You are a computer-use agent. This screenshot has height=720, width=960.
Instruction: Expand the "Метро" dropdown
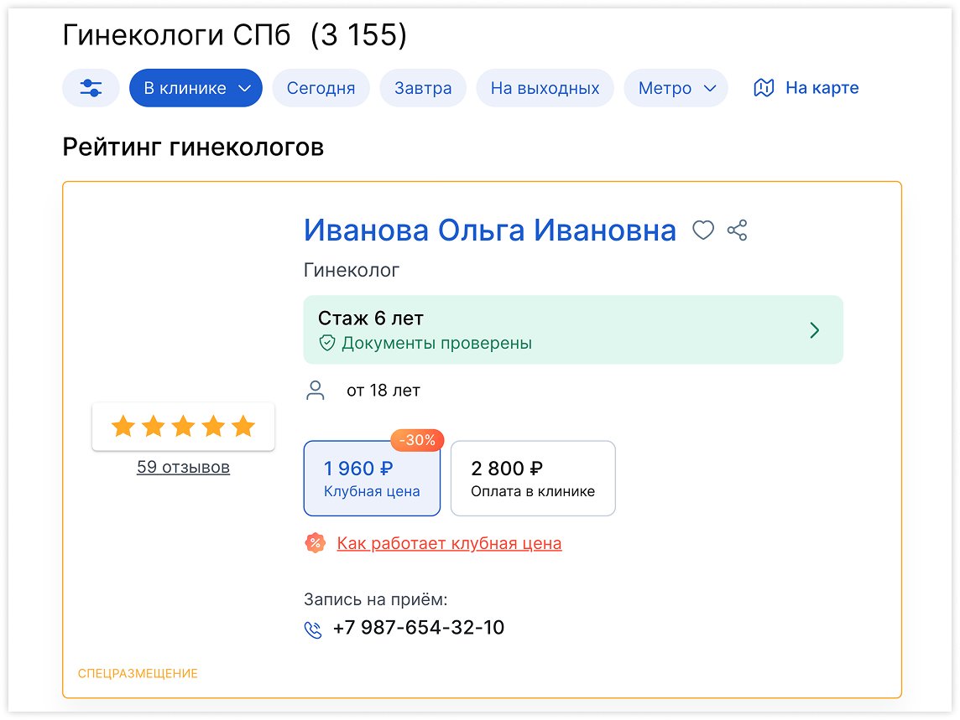tap(676, 87)
